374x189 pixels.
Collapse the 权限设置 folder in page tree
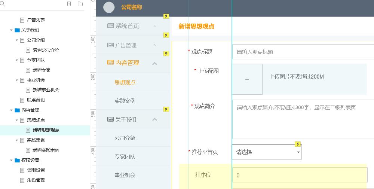click(x=11, y=161)
